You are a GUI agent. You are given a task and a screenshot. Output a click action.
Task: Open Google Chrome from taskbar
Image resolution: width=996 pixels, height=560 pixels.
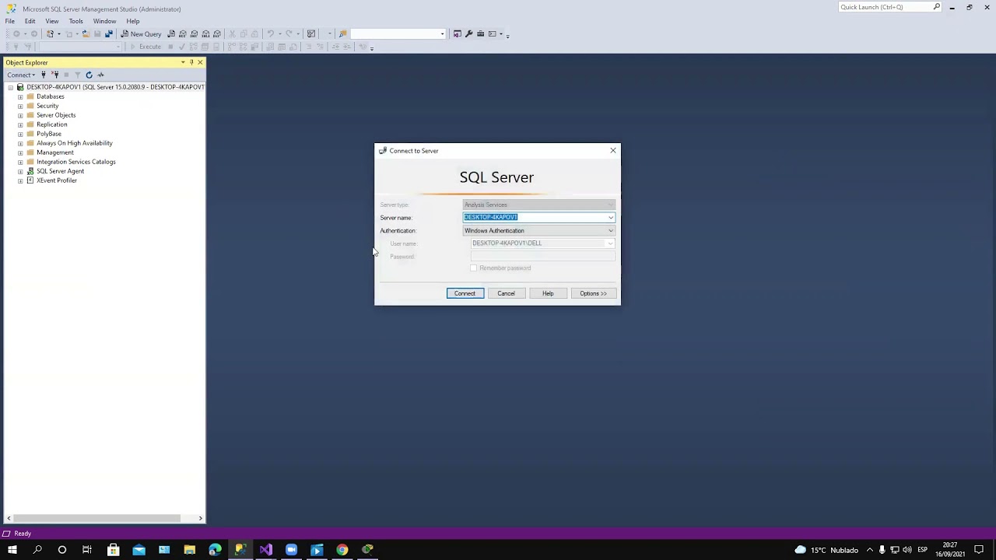pyautogui.click(x=342, y=550)
